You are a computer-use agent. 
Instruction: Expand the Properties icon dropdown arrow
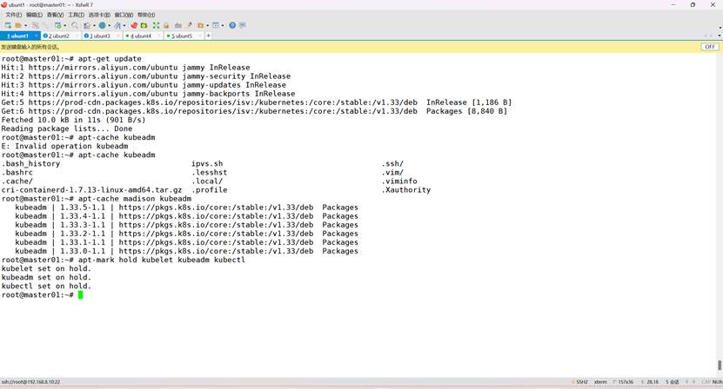pos(65,25)
